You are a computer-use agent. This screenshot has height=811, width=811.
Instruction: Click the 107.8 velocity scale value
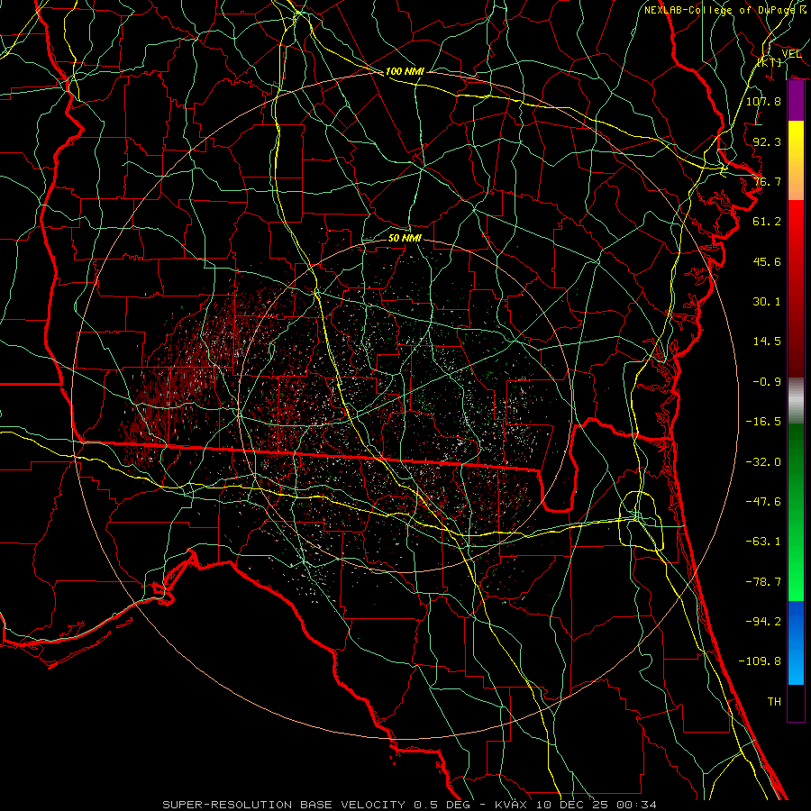point(763,101)
